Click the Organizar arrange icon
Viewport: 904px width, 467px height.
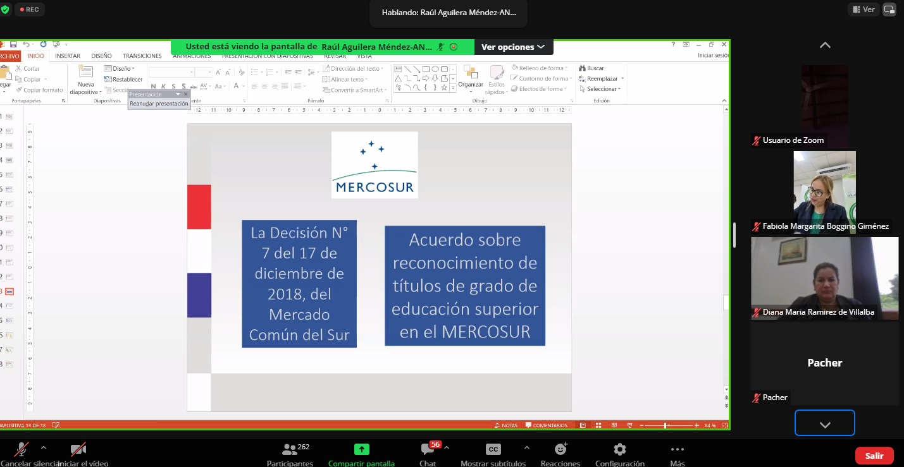coord(470,72)
